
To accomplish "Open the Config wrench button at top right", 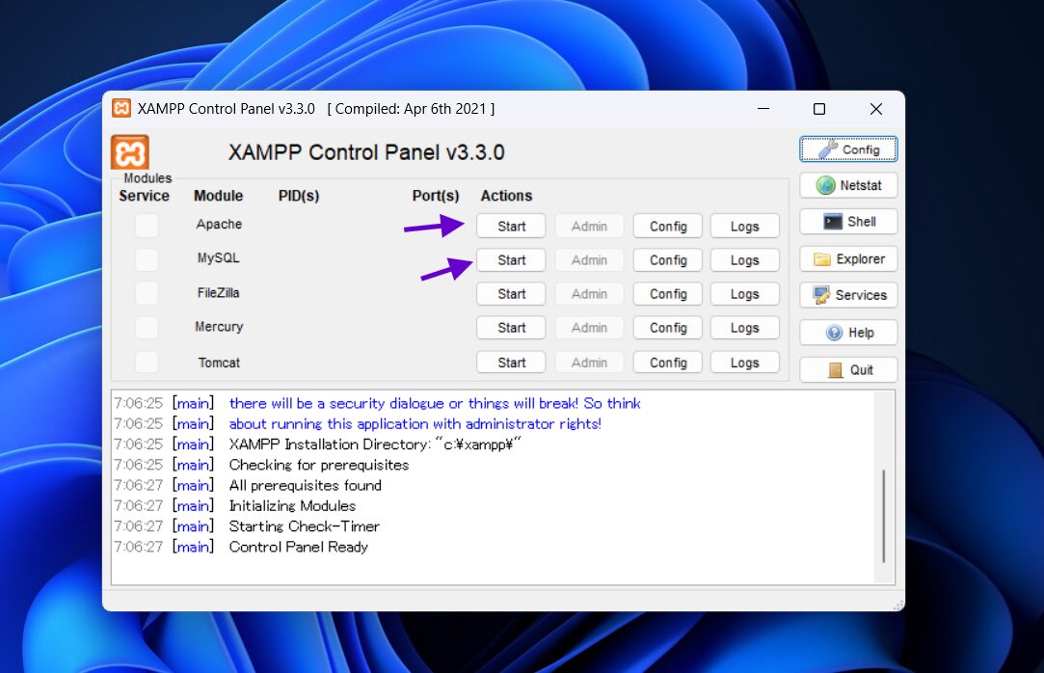I will pyautogui.click(x=848, y=149).
